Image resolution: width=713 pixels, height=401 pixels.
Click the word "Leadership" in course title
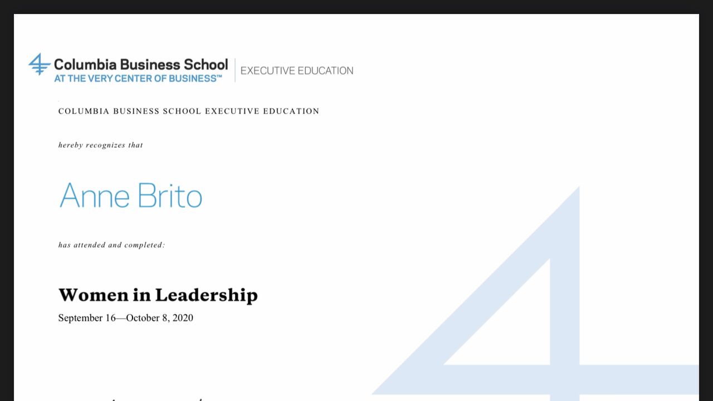click(206, 295)
